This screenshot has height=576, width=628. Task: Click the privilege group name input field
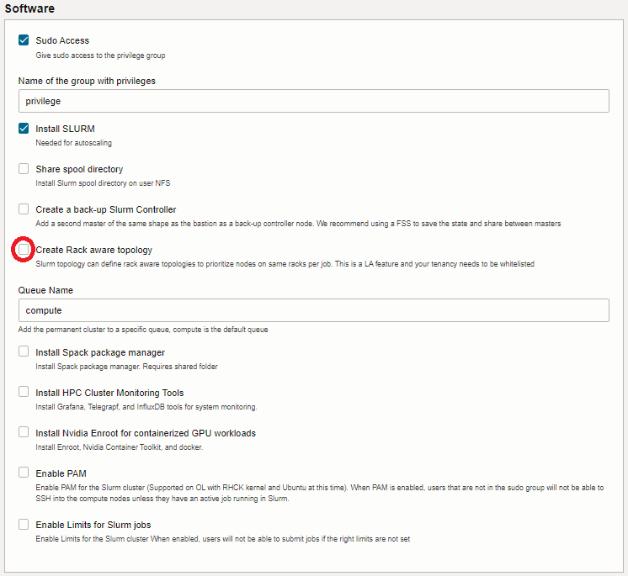[313, 101]
